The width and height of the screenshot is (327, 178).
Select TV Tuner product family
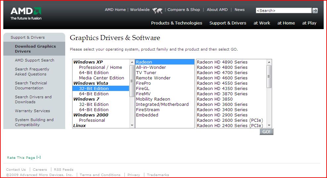tap(165, 72)
